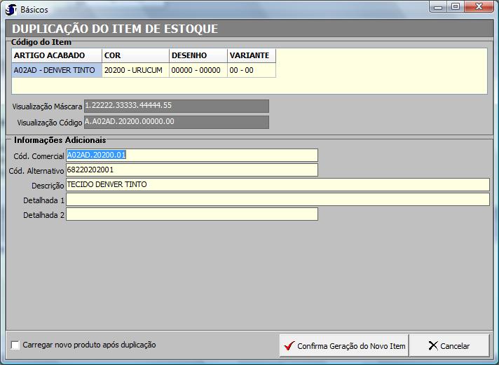The width and height of the screenshot is (499, 365).
Task: Click the empty Detalhada 1 field
Action: [277, 200]
